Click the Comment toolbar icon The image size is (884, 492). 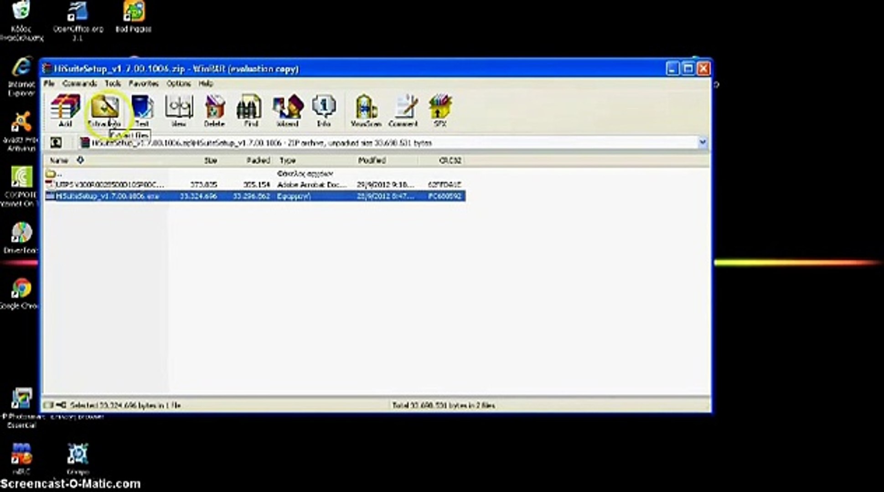(403, 110)
